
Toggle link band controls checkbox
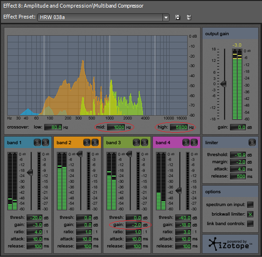(x=250, y=224)
